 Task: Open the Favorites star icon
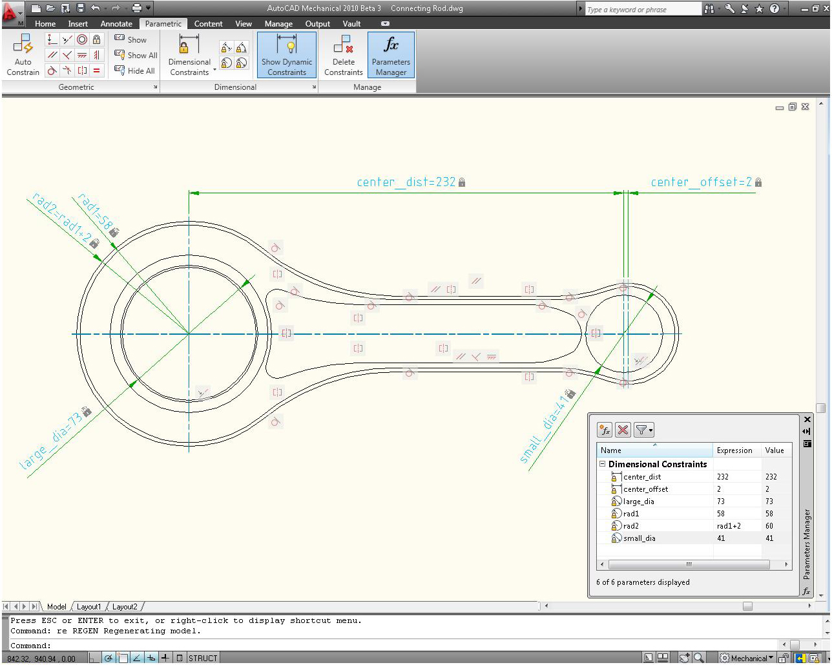click(x=760, y=8)
